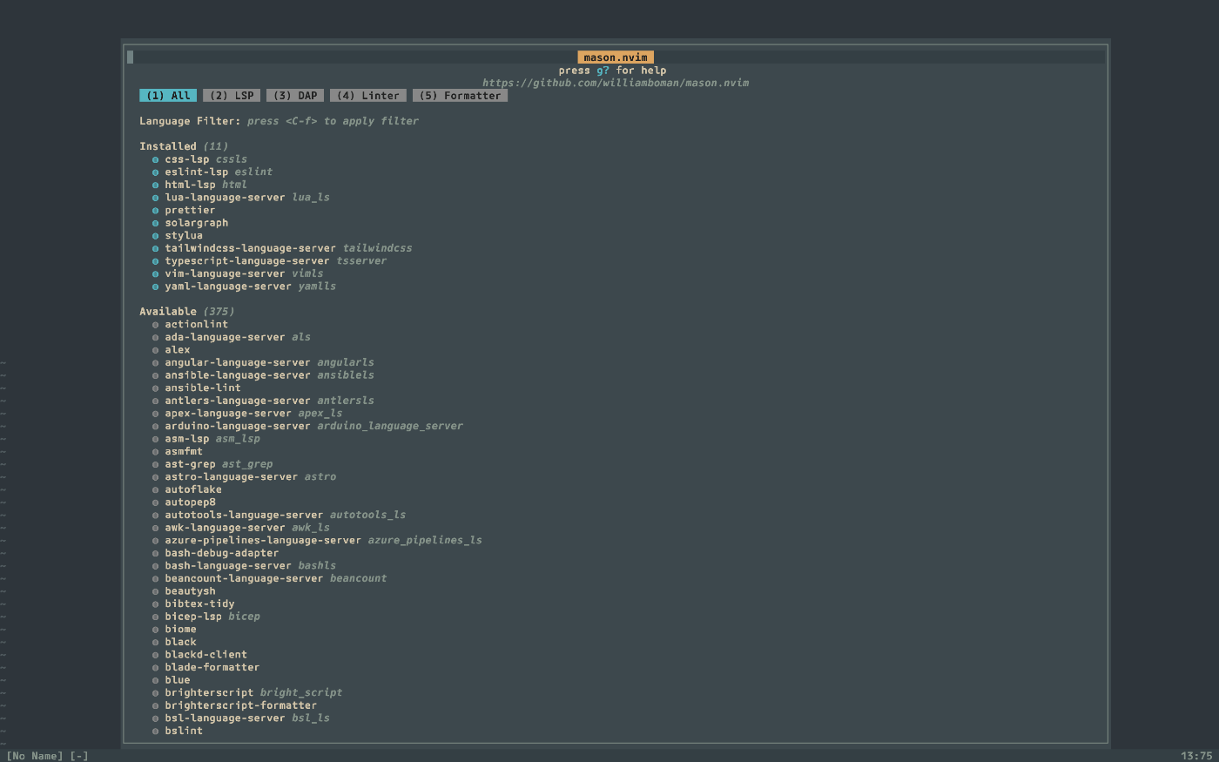This screenshot has width=1219, height=762.
Task: Click the 13:75 cursor position indicator
Action: coord(1196,756)
